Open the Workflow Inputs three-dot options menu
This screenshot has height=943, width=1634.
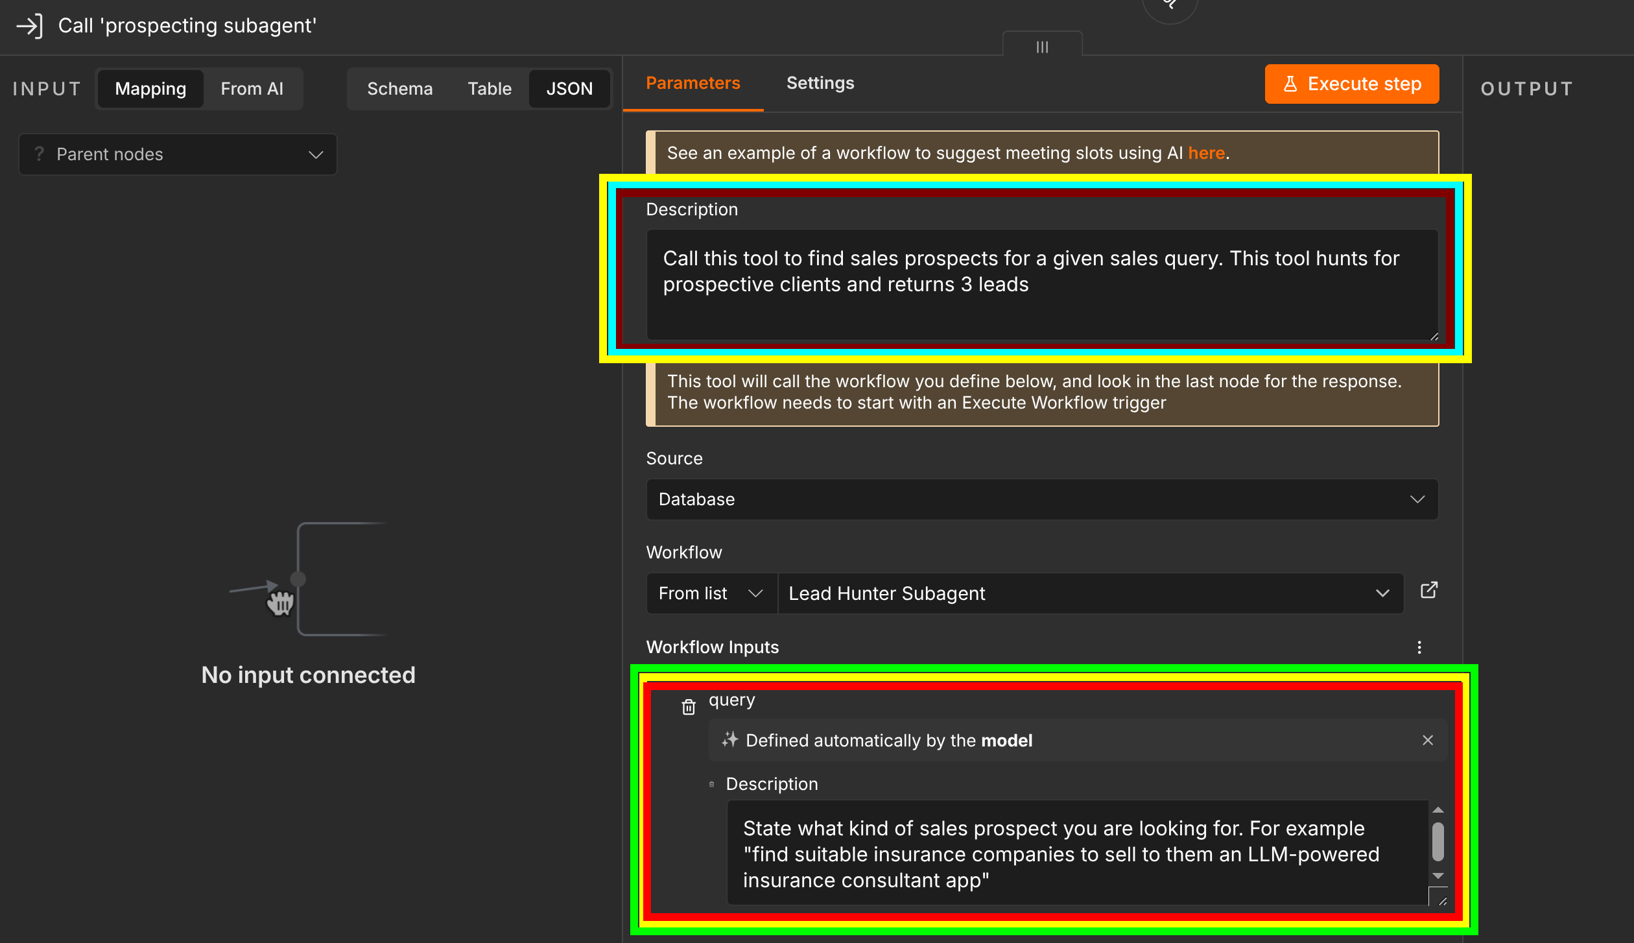[1419, 647]
